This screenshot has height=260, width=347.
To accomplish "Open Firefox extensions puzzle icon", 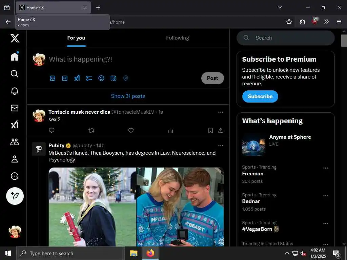I will pyautogui.click(x=302, y=22).
